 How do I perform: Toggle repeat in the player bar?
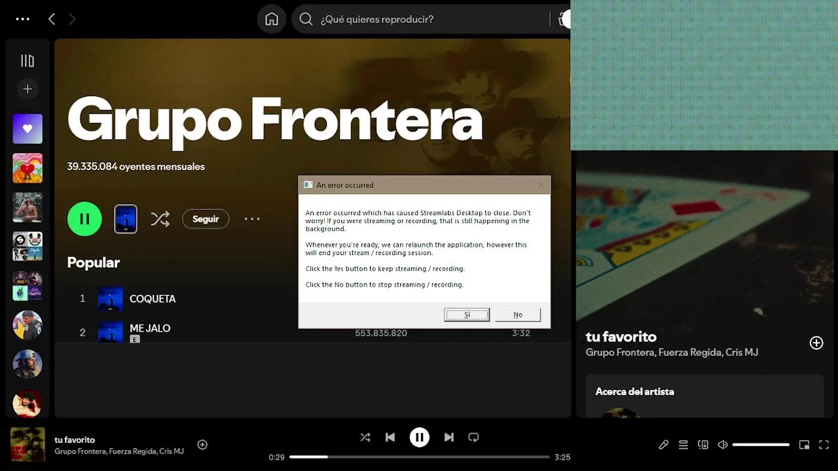point(474,438)
